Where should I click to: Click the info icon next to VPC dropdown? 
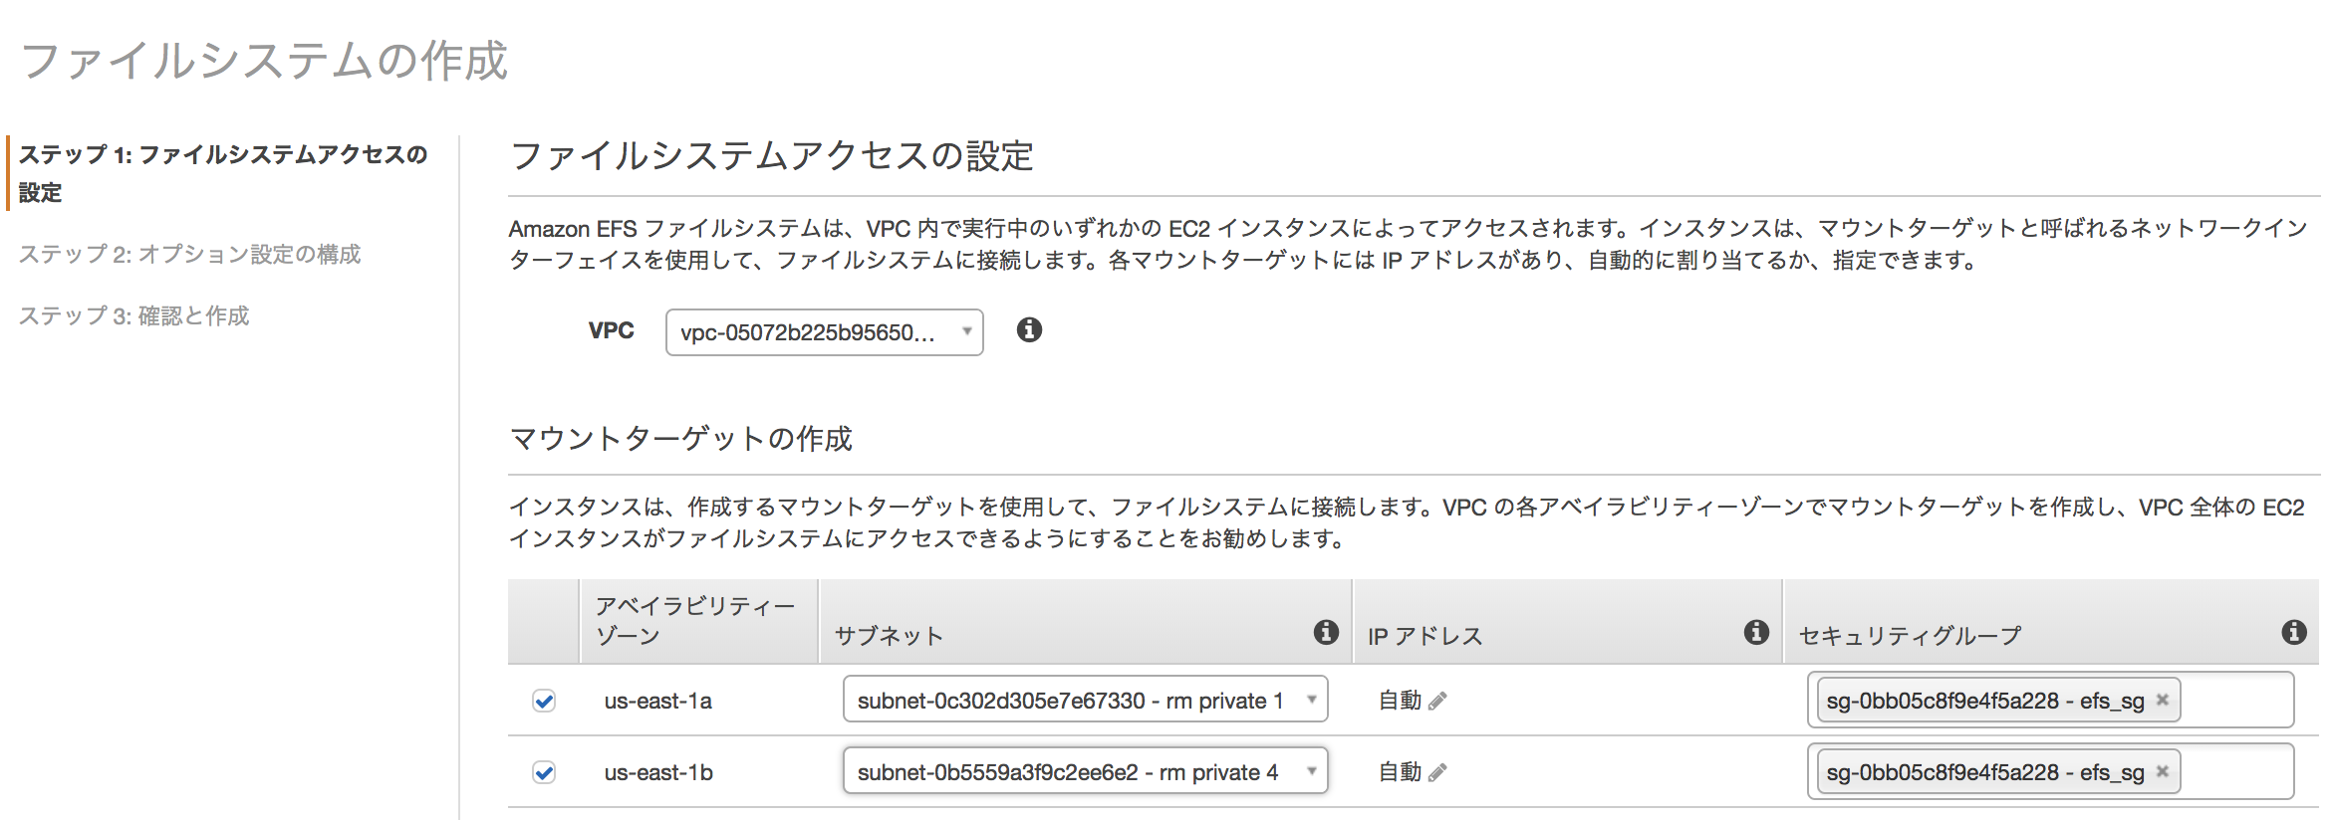1029,329
